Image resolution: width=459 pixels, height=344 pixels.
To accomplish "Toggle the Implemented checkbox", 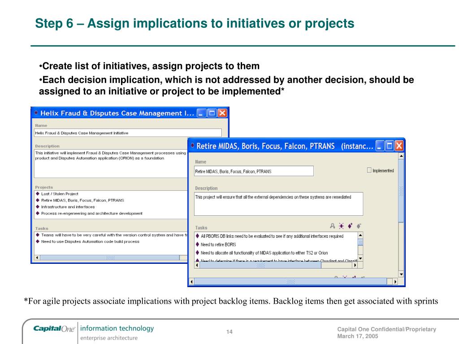I will (x=369, y=170).
